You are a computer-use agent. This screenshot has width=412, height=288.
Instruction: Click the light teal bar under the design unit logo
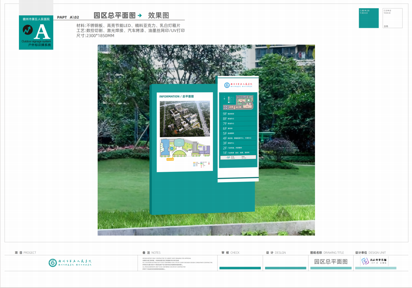(x=376, y=268)
